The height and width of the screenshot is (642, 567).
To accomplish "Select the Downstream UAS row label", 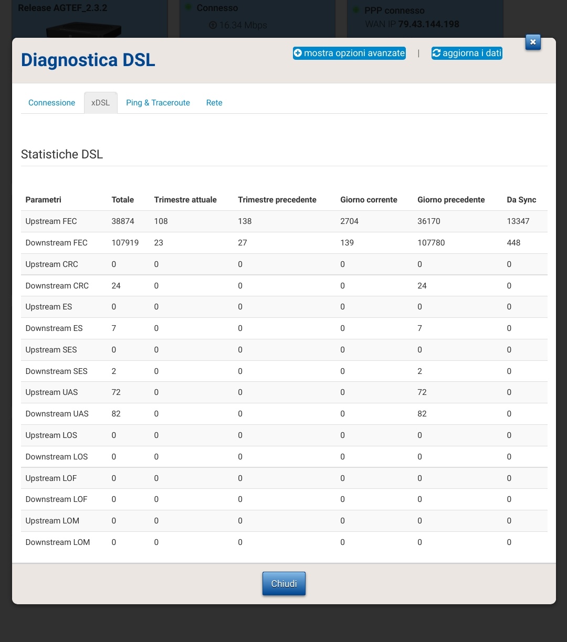I will click(57, 414).
